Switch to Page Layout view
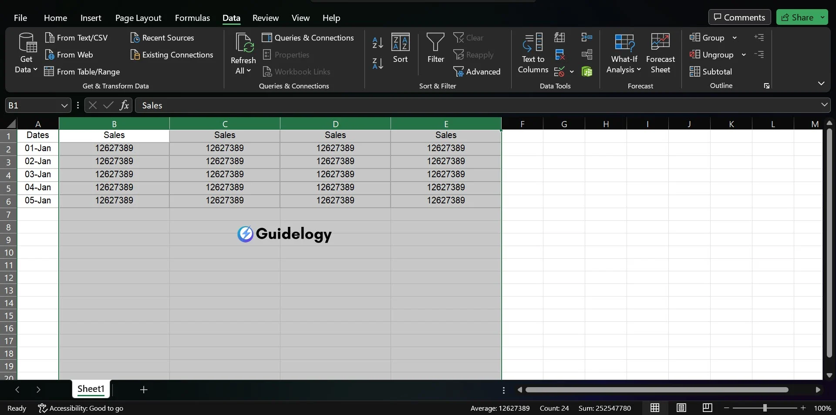The image size is (836, 415). pos(681,408)
